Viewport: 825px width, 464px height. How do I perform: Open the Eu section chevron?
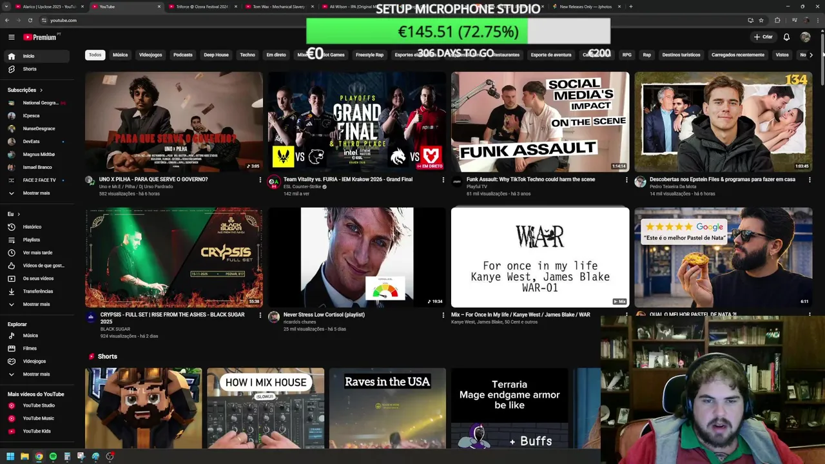(x=19, y=214)
